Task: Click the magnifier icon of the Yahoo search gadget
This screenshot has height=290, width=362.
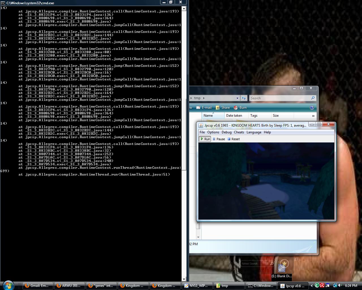Action: [272, 264]
